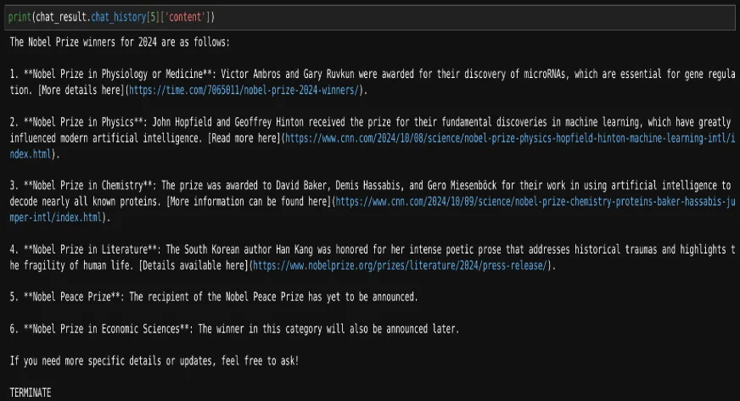Click the TERMINATE text at the bottom

(x=31, y=393)
